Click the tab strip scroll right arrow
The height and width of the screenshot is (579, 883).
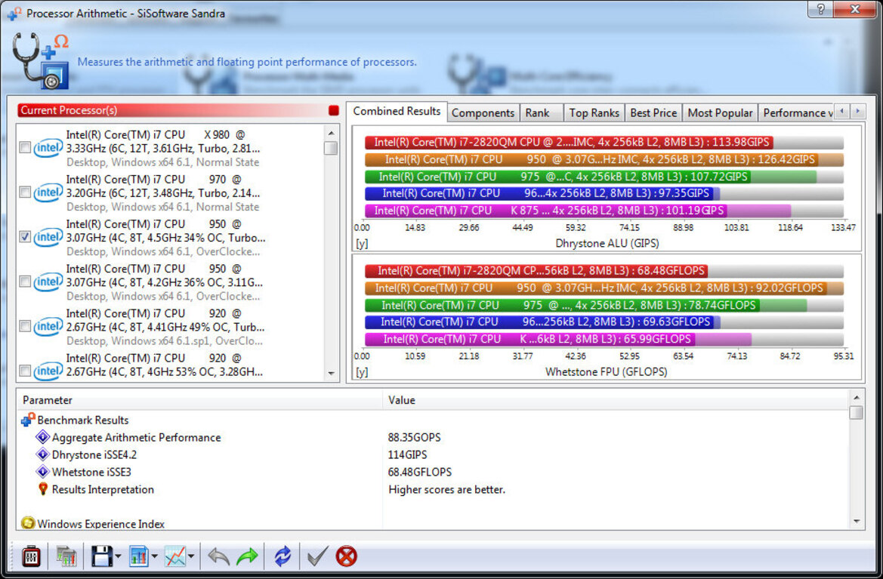[x=857, y=112]
